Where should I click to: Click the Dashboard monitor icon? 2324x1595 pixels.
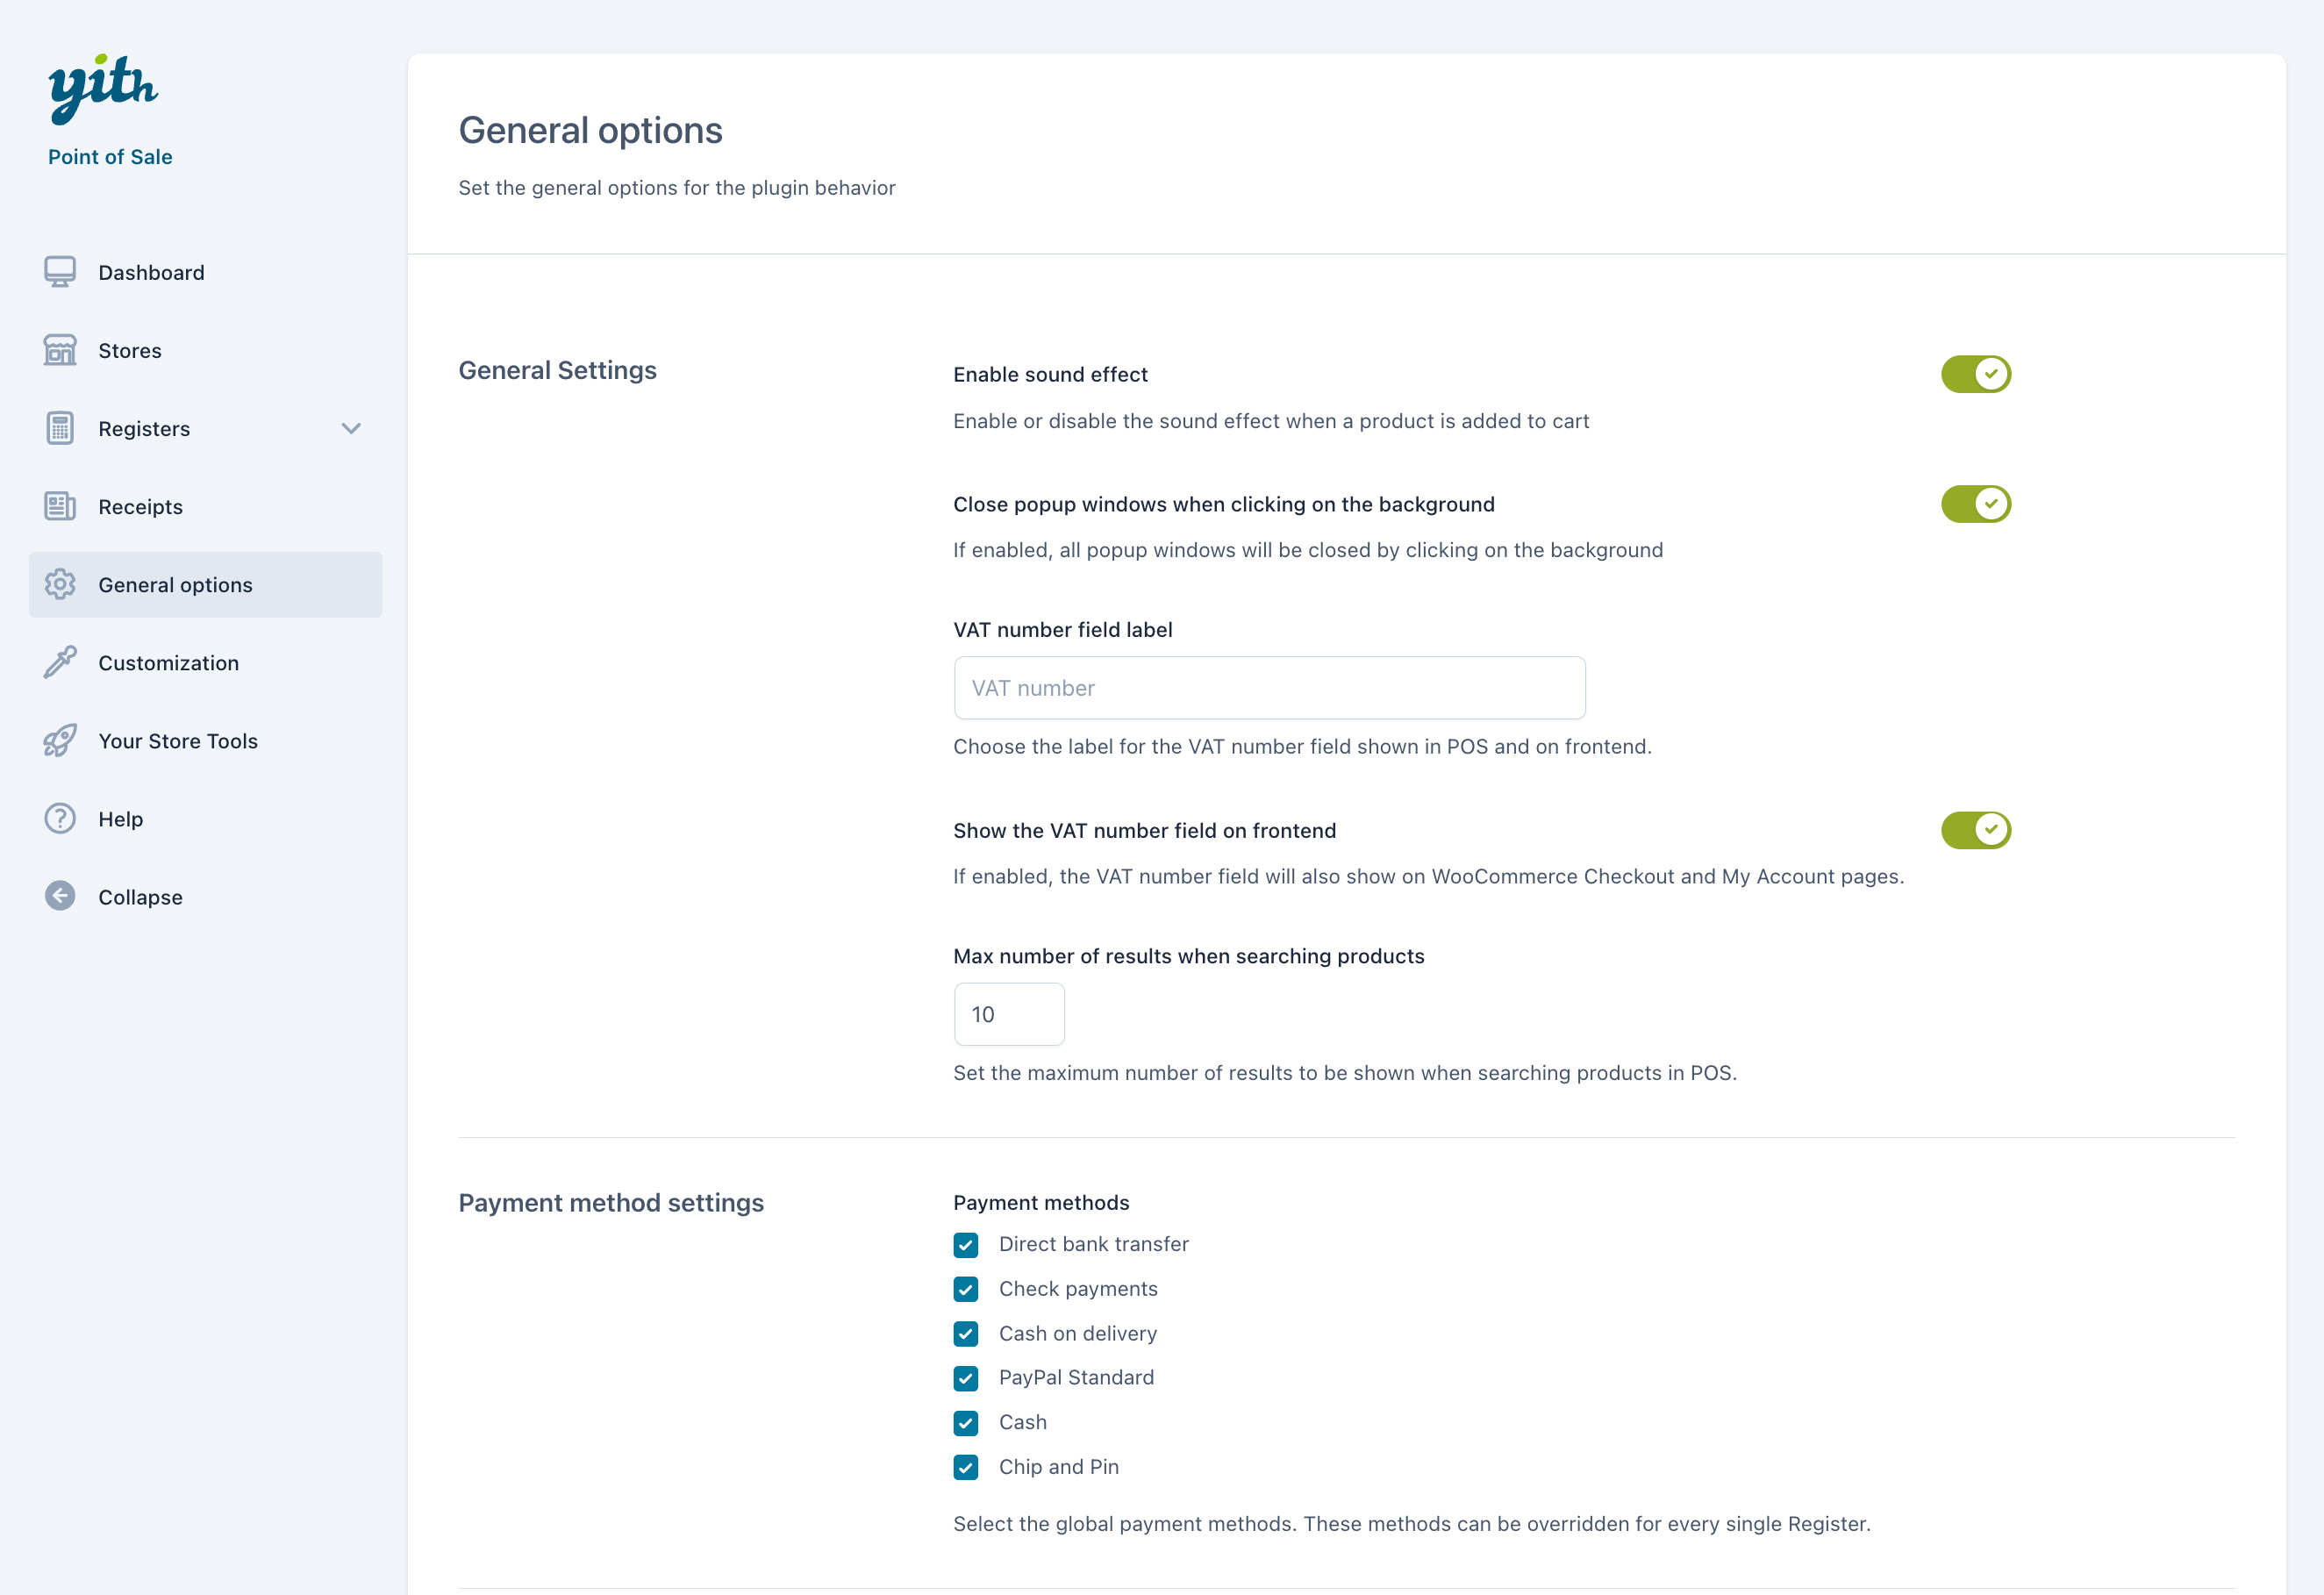[x=60, y=272]
